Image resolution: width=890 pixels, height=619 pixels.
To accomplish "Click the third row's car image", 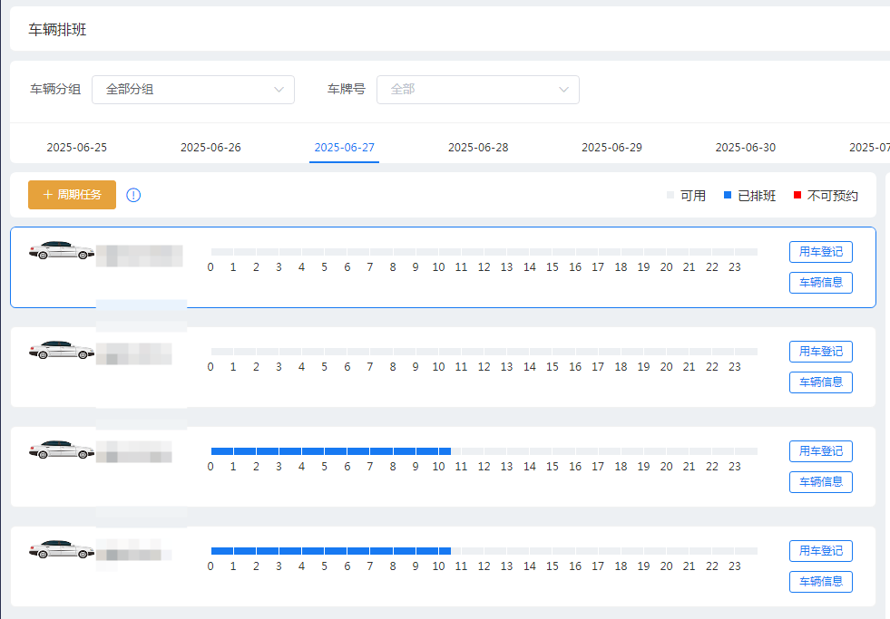I will [x=62, y=450].
